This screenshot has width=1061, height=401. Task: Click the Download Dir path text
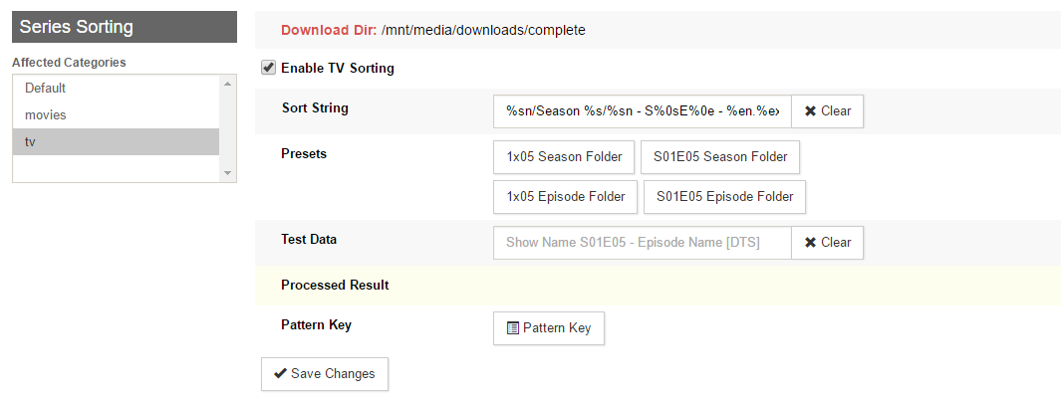(483, 30)
